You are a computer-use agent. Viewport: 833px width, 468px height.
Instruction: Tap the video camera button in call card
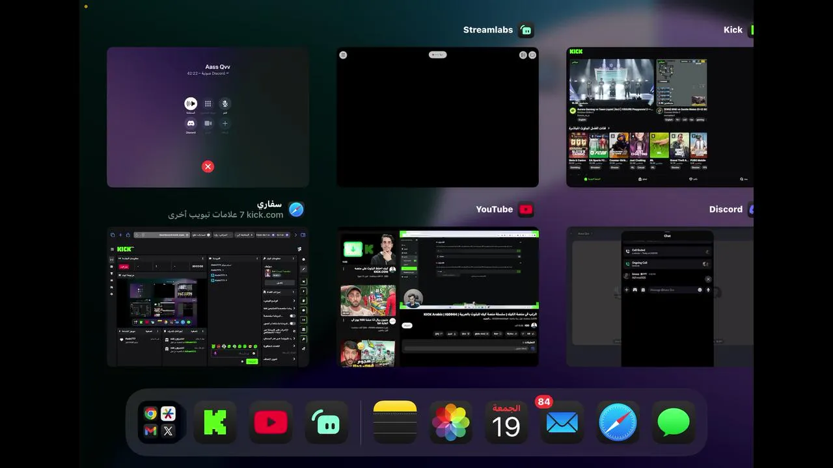[208, 123]
